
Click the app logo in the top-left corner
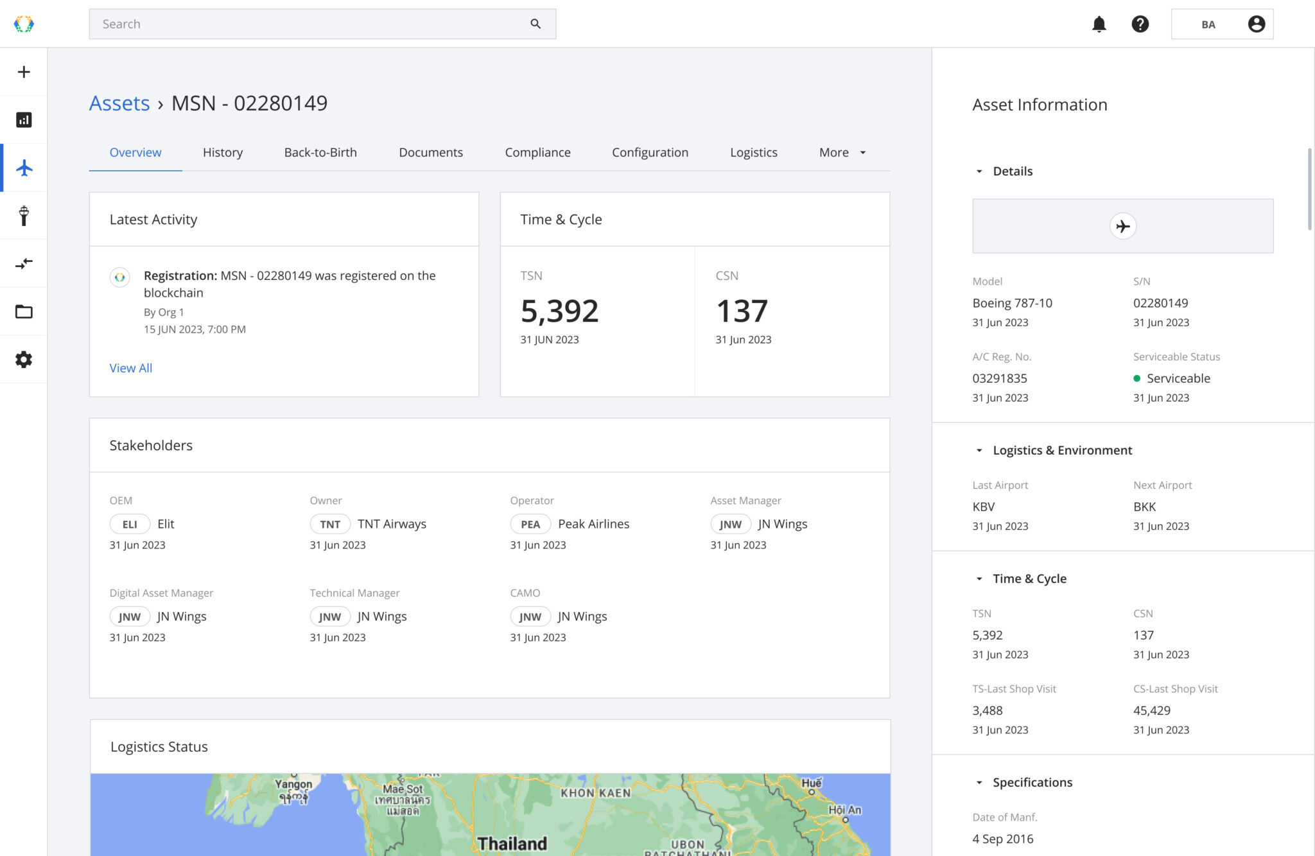click(x=24, y=24)
